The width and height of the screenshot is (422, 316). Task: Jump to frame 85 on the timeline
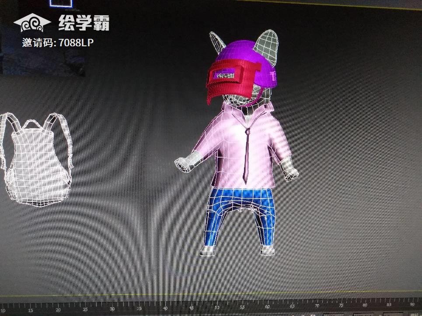coord(389,305)
